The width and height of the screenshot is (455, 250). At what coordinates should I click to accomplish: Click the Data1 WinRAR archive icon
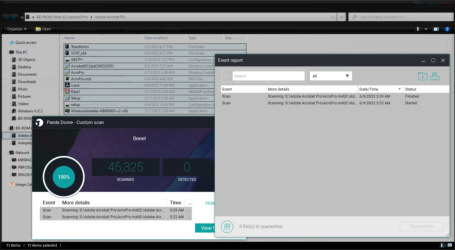pyautogui.click(x=67, y=92)
